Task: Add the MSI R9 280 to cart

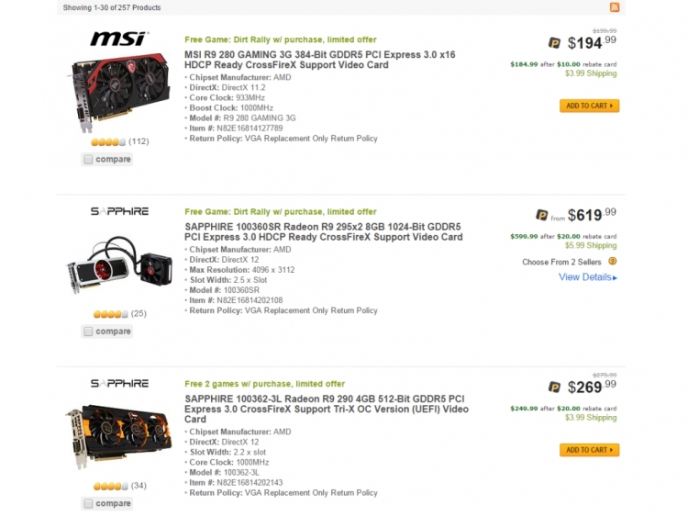Action: point(589,106)
